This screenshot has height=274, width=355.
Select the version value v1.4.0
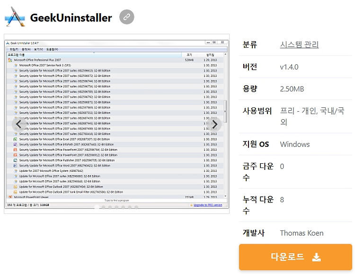[x=289, y=67]
